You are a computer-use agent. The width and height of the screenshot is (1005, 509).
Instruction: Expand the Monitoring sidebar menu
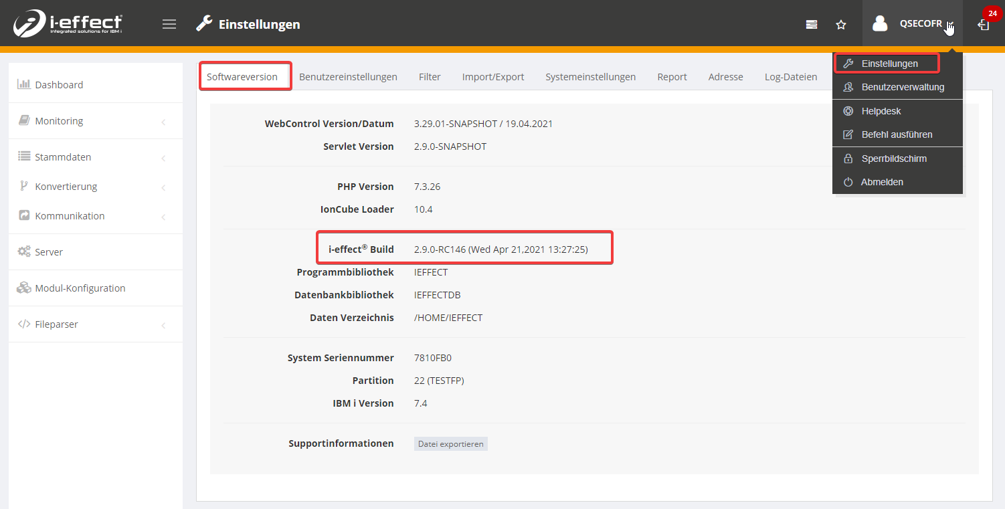59,121
